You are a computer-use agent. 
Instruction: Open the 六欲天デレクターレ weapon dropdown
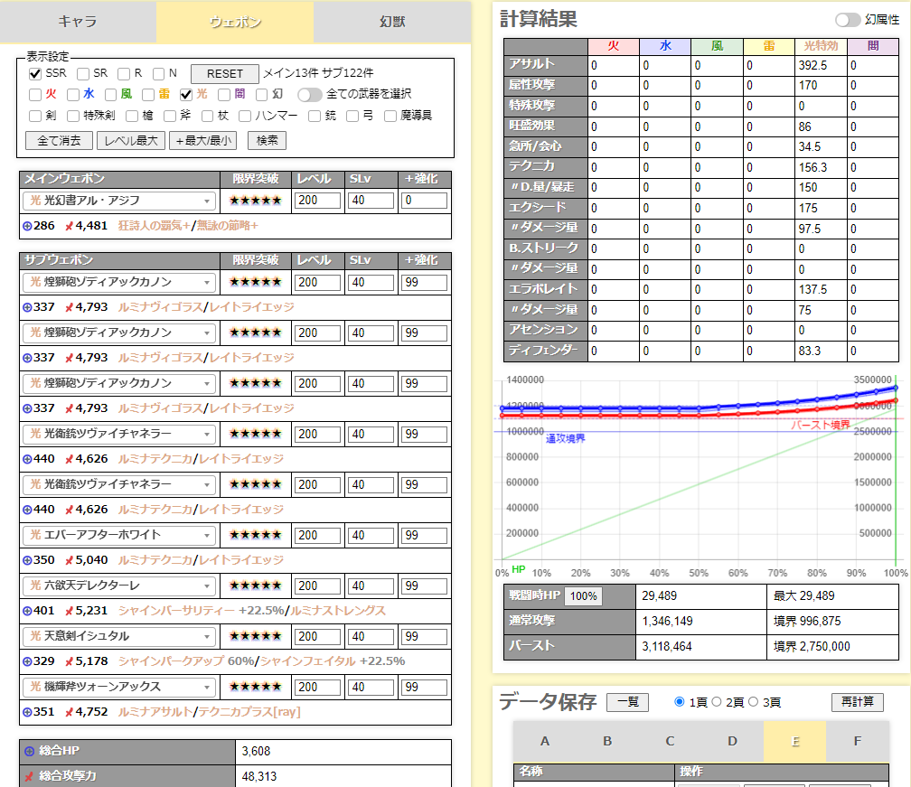coord(117,586)
